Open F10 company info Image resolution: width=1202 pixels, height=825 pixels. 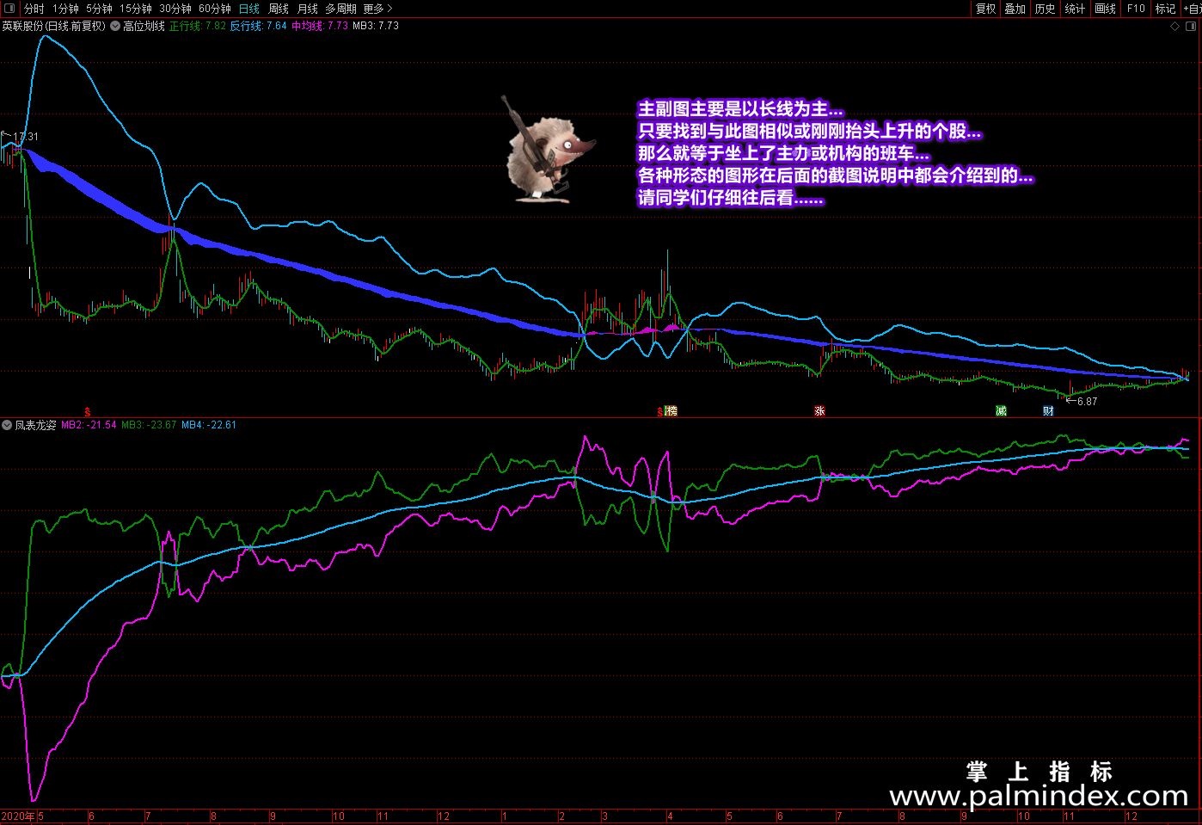tap(1136, 9)
